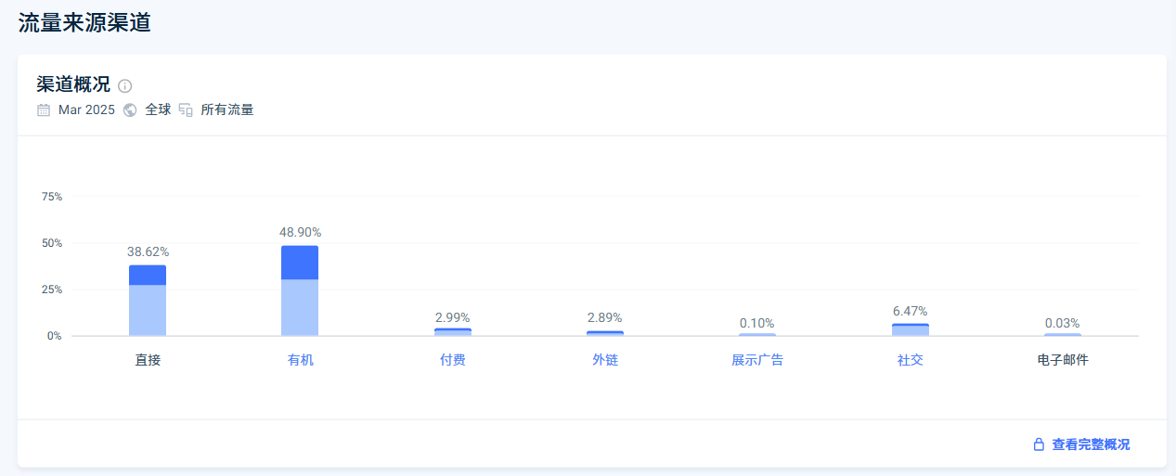The height and width of the screenshot is (476, 1176).
Task: Click the 38.62% value label
Action: coord(148,252)
